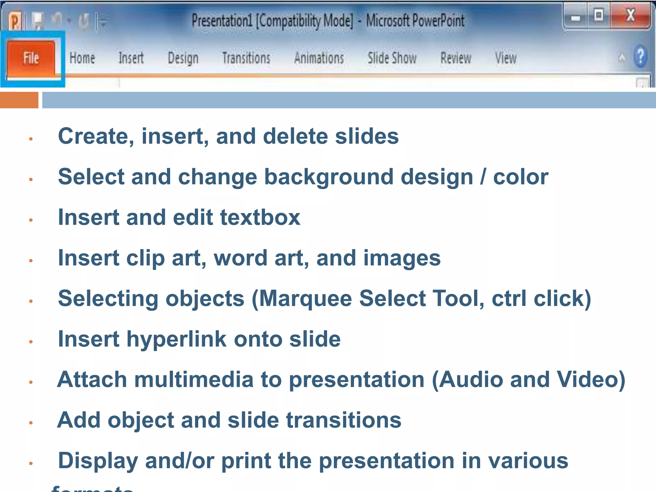Click 'Select and change background design' bullet
This screenshot has height=492, width=656.
tap(303, 177)
